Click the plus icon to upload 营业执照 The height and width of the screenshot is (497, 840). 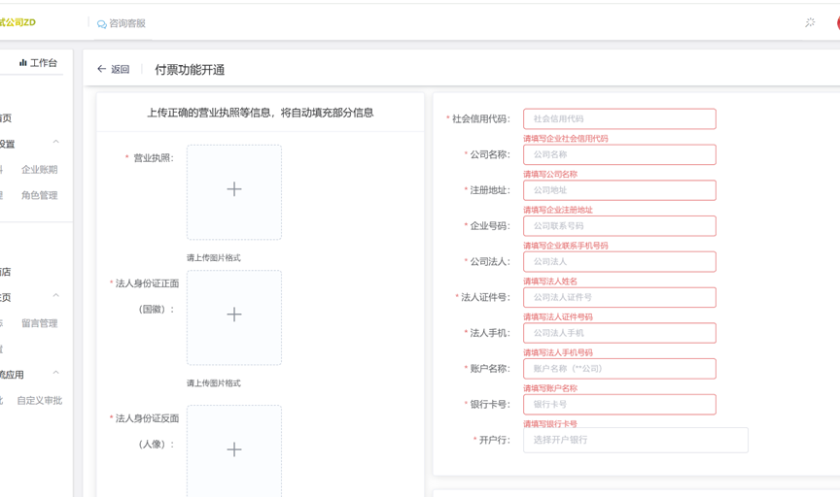click(234, 190)
